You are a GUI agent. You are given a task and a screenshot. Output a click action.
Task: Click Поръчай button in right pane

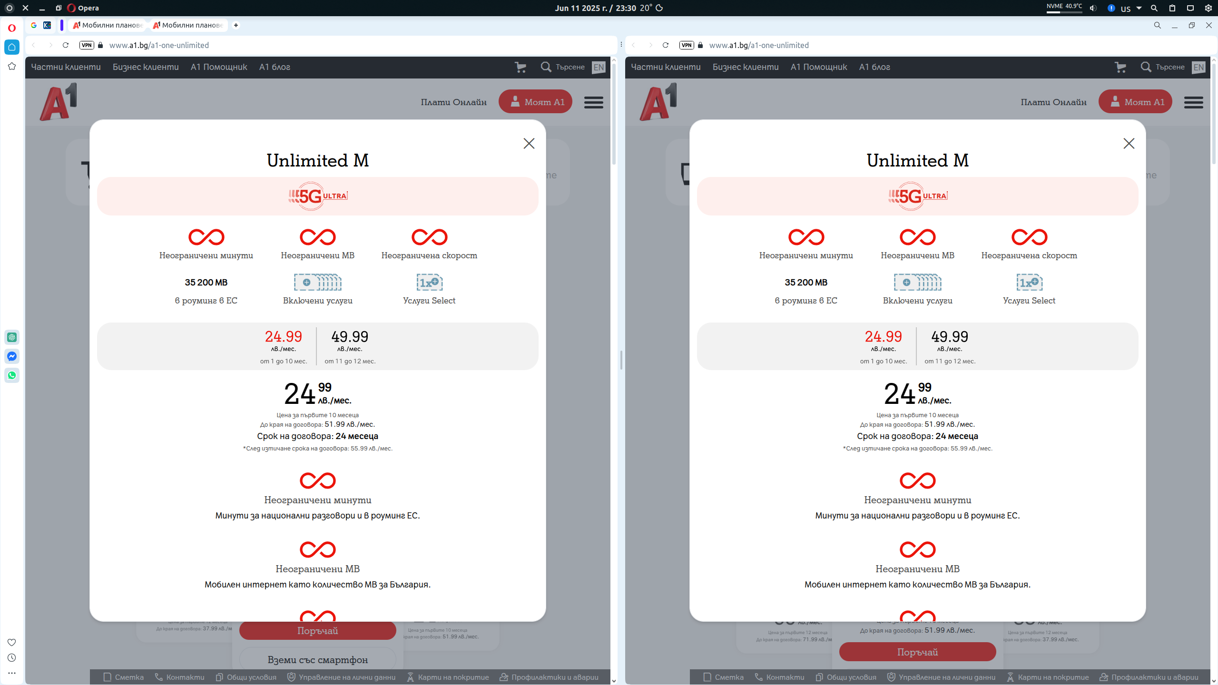(x=918, y=652)
